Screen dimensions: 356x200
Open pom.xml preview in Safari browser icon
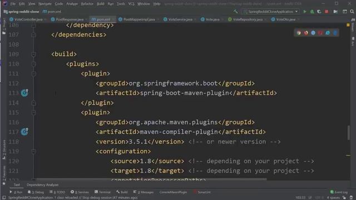(x=313, y=33)
